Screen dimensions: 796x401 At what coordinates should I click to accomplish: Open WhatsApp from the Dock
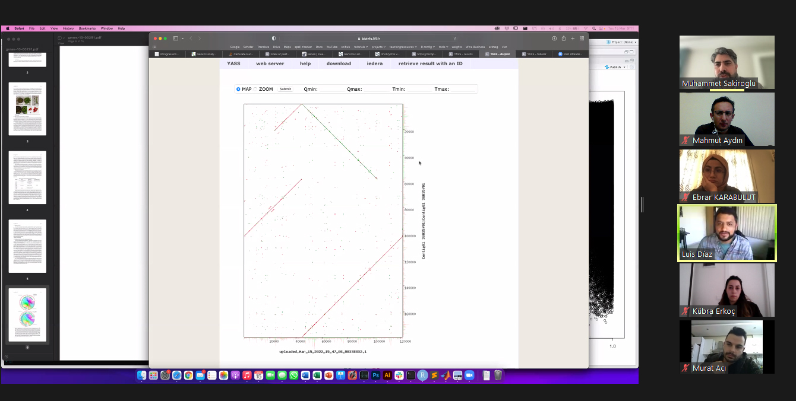point(293,375)
